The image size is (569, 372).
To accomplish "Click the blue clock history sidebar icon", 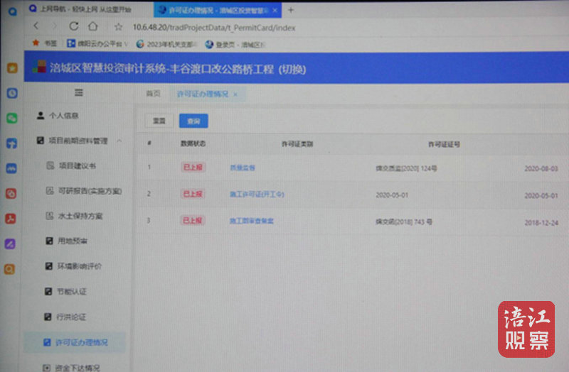I will (11, 93).
